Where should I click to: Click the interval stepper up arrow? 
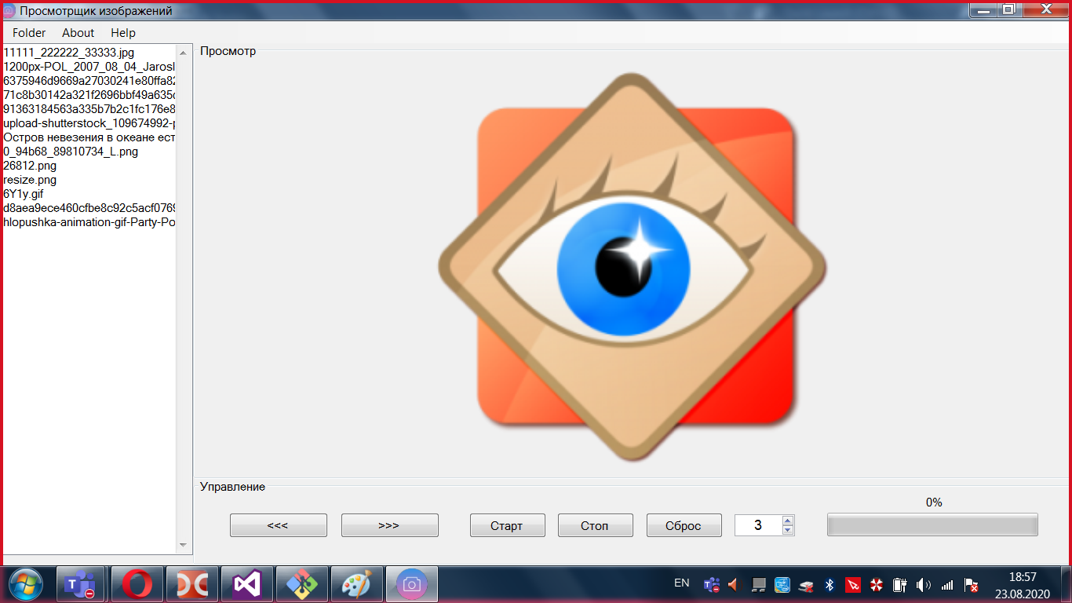786,521
